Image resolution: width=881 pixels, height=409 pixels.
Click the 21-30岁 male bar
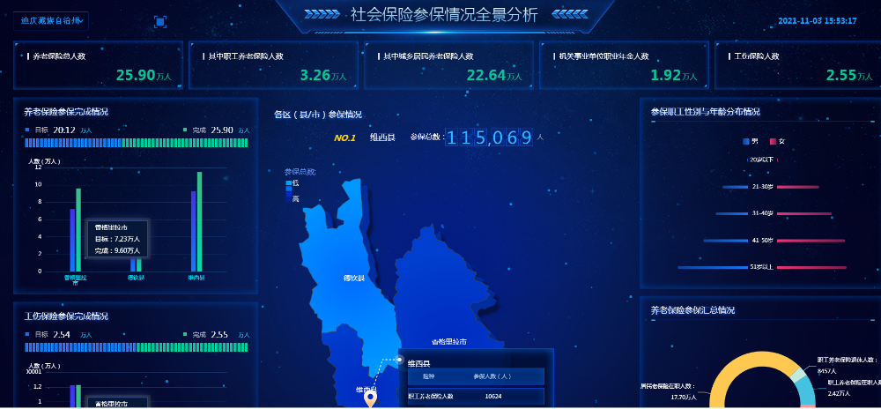click(x=736, y=187)
